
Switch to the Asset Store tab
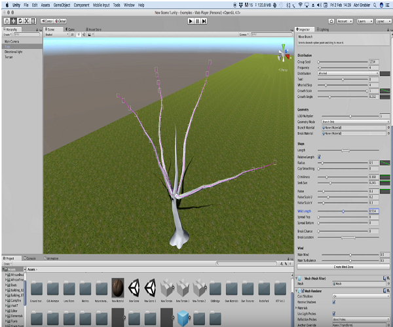[94, 29]
